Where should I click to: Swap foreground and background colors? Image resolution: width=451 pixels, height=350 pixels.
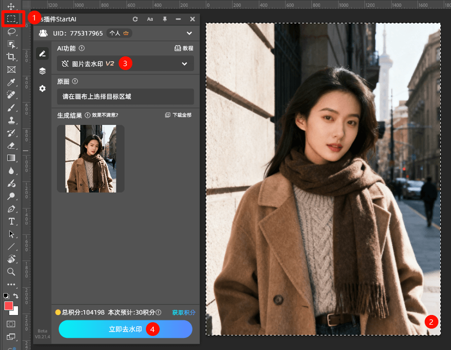16,296
